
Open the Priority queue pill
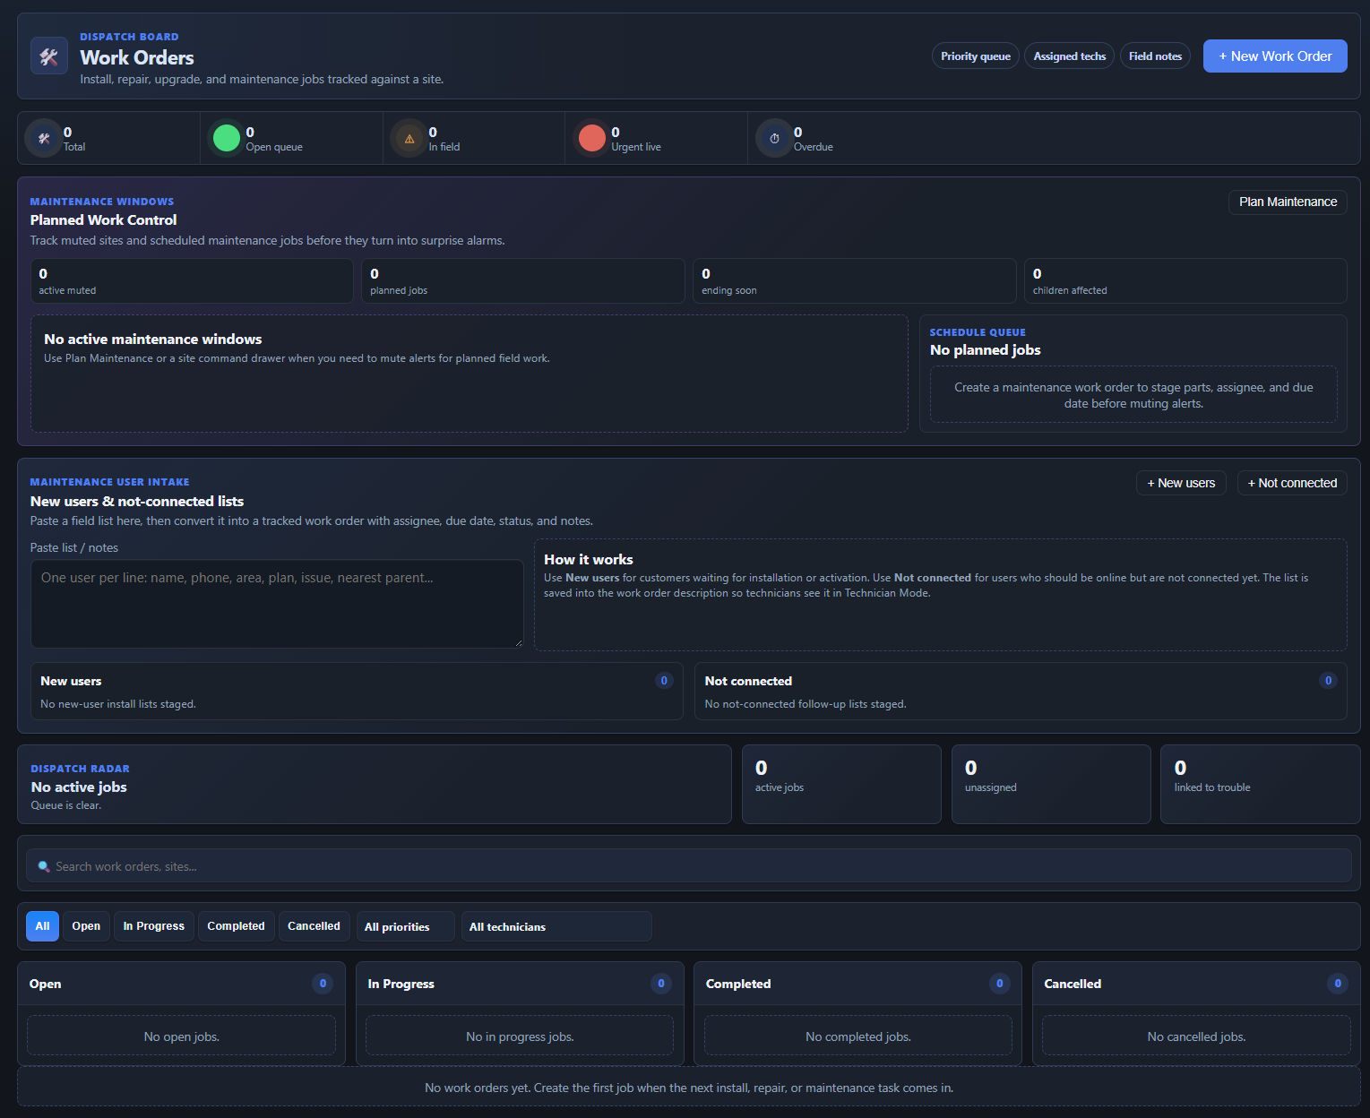pyautogui.click(x=976, y=56)
